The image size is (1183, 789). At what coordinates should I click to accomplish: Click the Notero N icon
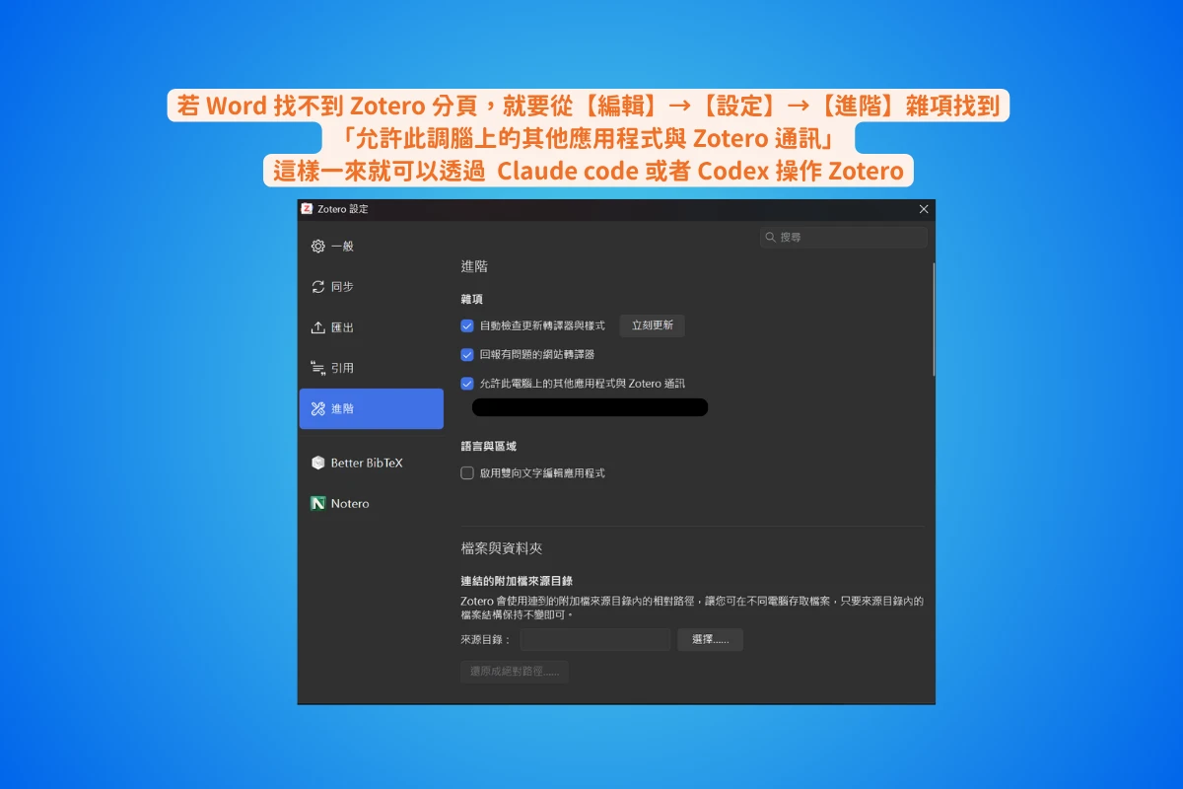click(x=317, y=503)
